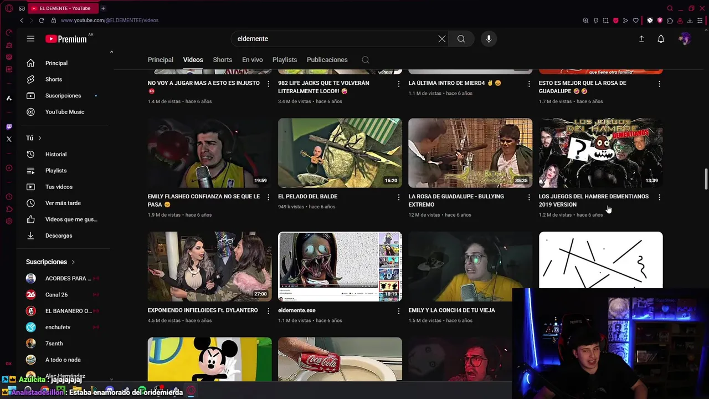The height and width of the screenshot is (399, 709).
Task: Open the notifications bell
Action: (661, 39)
